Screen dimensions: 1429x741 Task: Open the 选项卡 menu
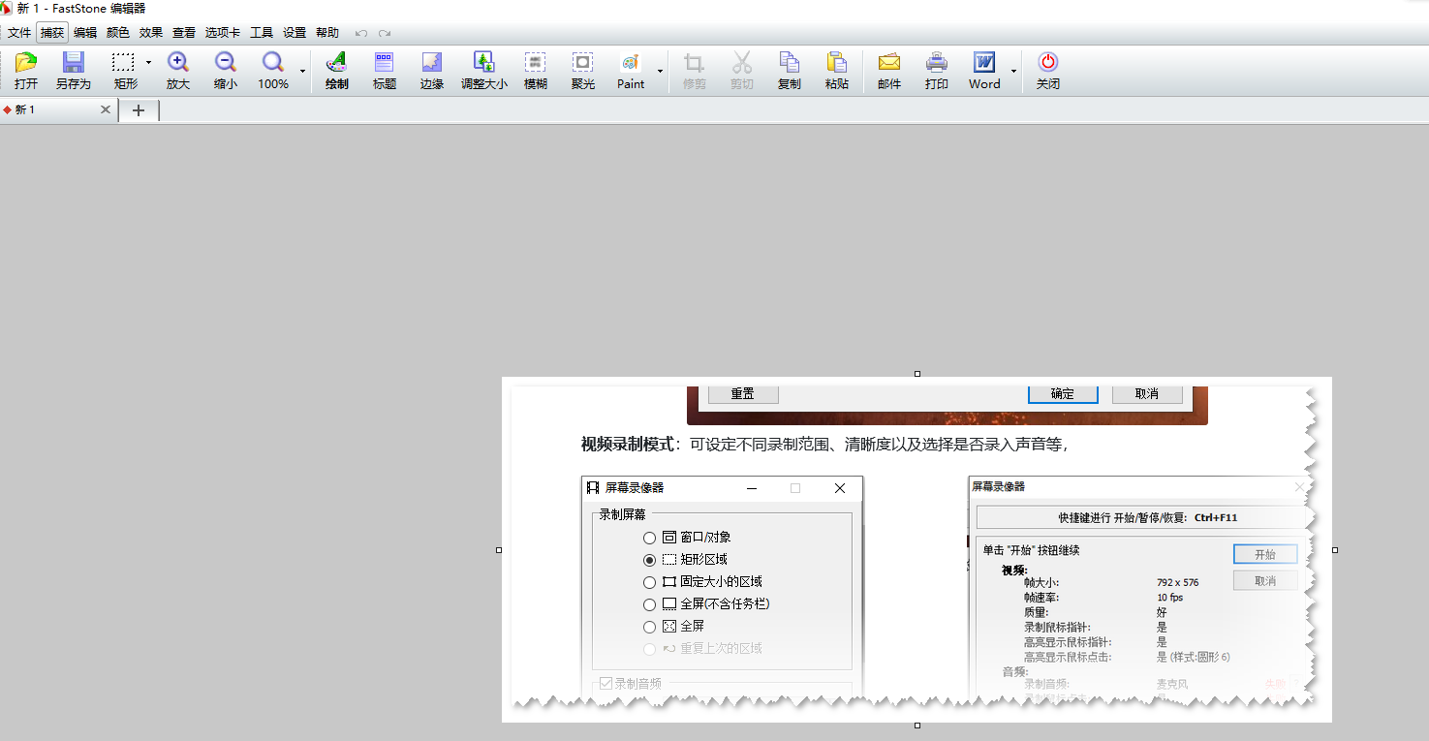tap(223, 32)
